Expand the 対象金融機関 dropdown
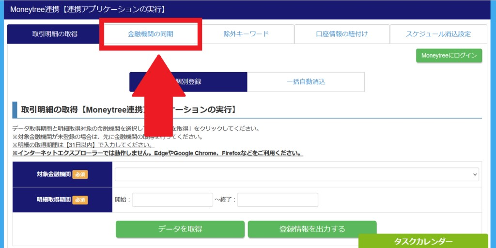Viewport: 496px width, 248px height. click(x=297, y=174)
